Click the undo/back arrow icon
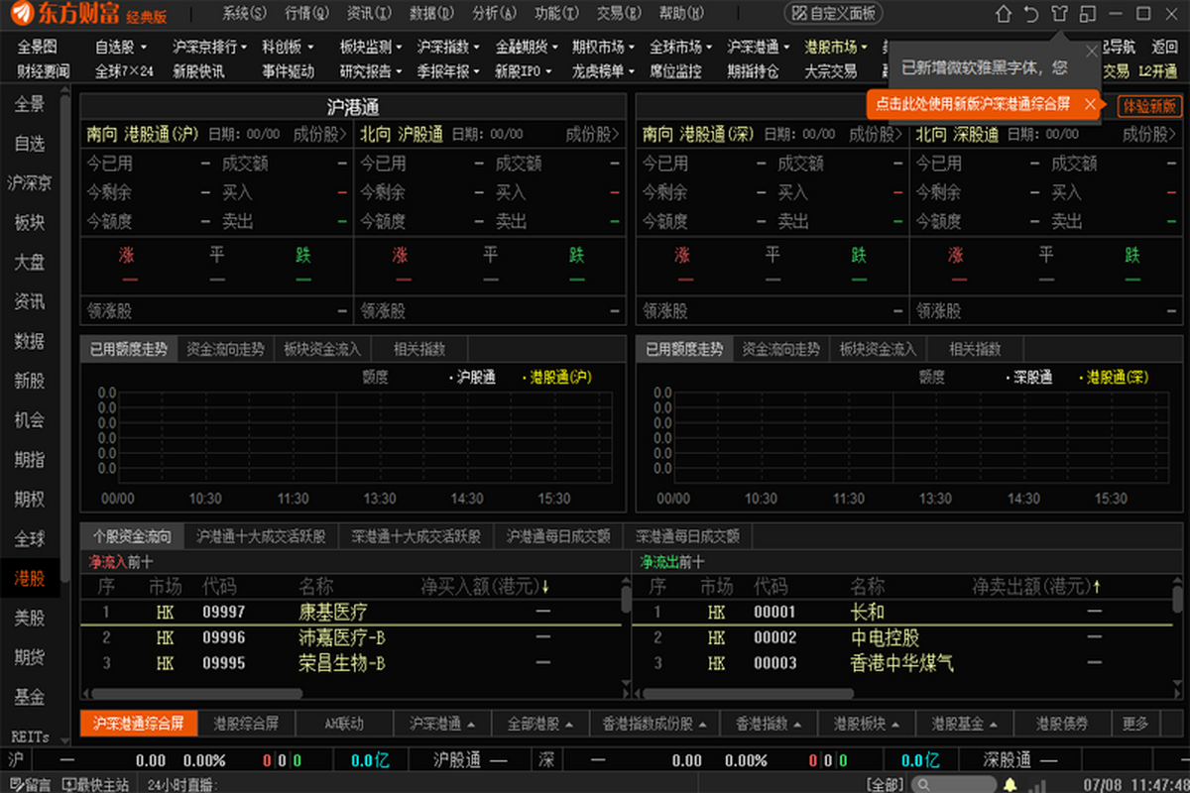The height and width of the screenshot is (793, 1190). tap(1031, 14)
